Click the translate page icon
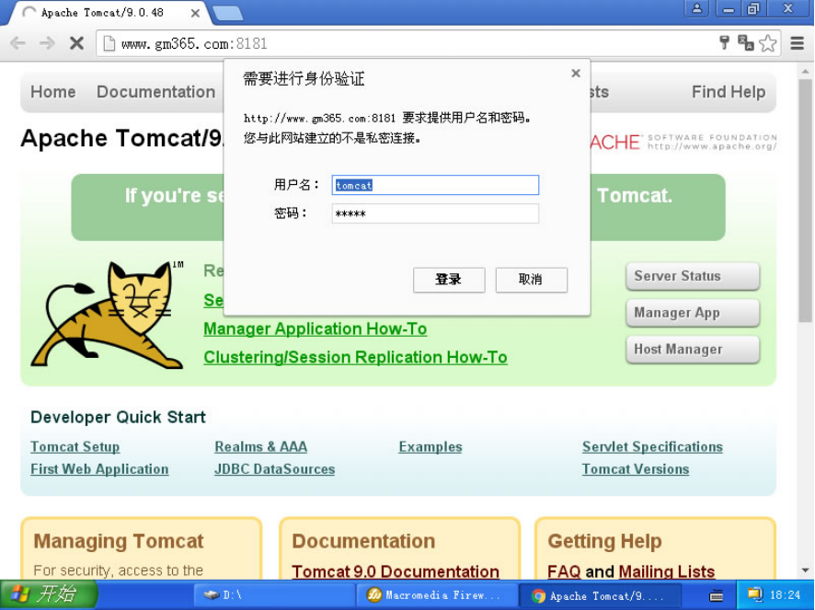 [x=746, y=42]
